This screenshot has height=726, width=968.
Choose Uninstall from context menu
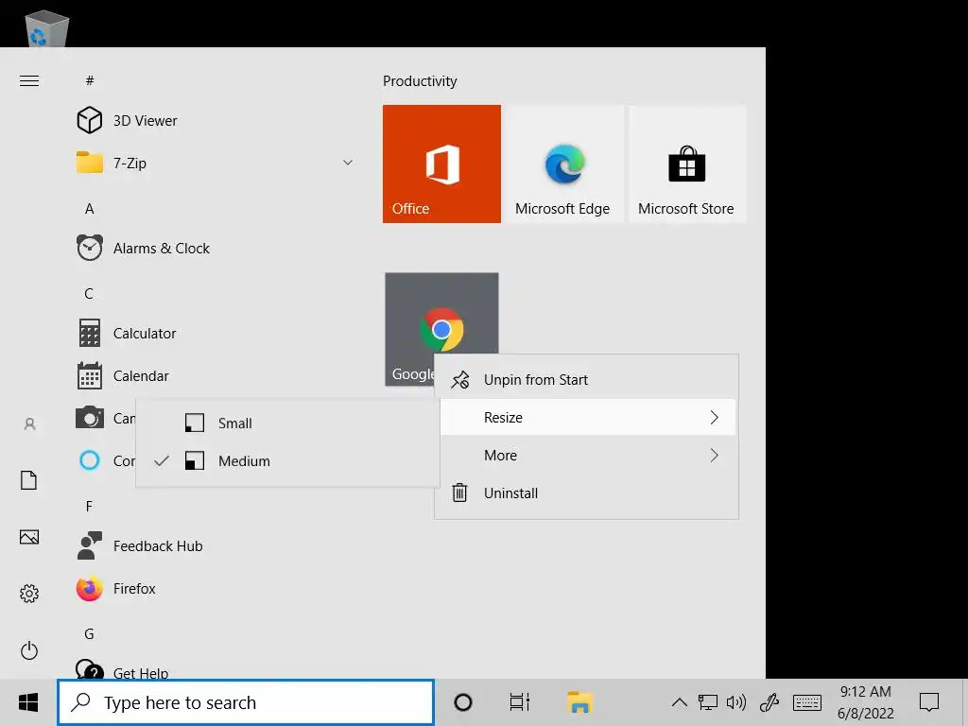coord(586,493)
